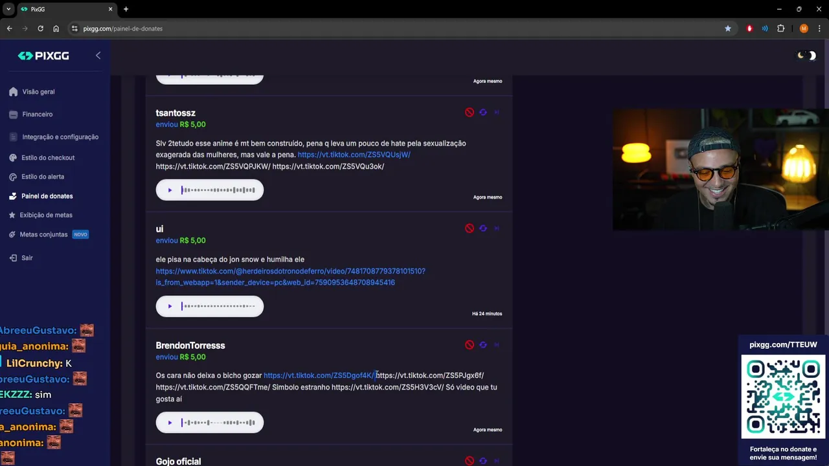Open browser extensions puzzle icon
The width and height of the screenshot is (829, 466).
pyautogui.click(x=780, y=28)
